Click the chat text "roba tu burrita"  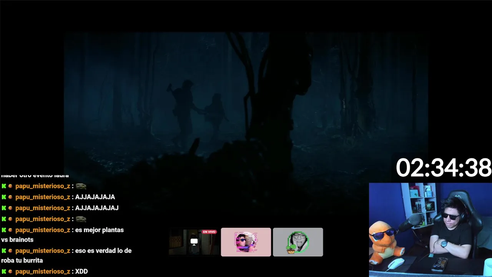22,260
